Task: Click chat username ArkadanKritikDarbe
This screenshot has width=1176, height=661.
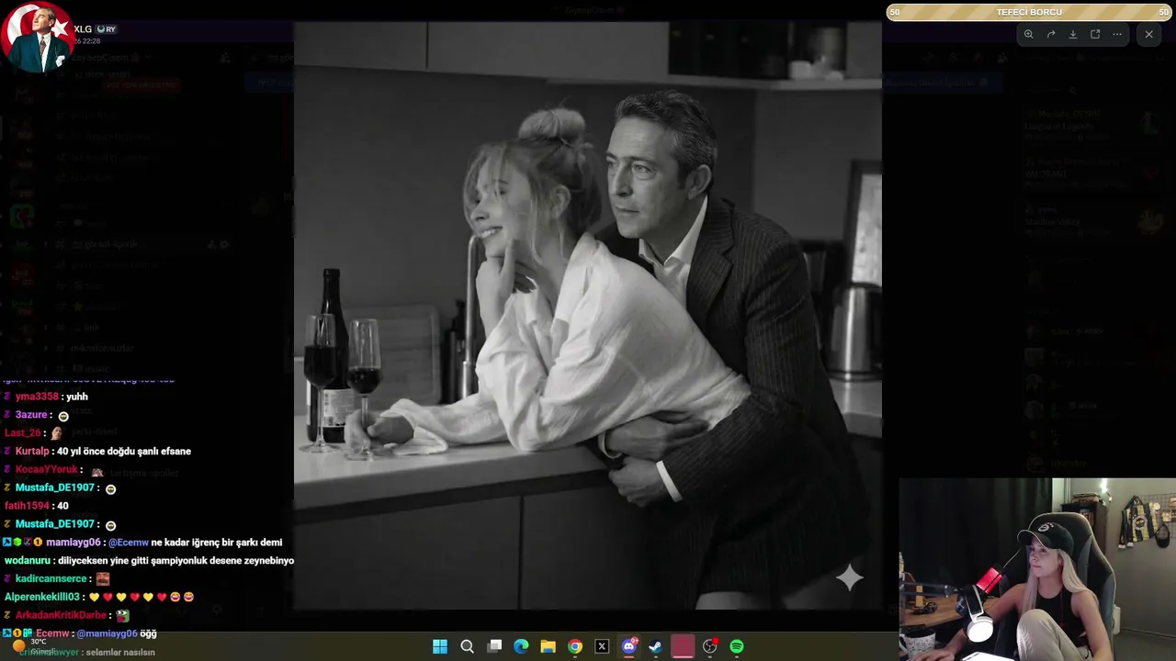Action: (x=61, y=615)
